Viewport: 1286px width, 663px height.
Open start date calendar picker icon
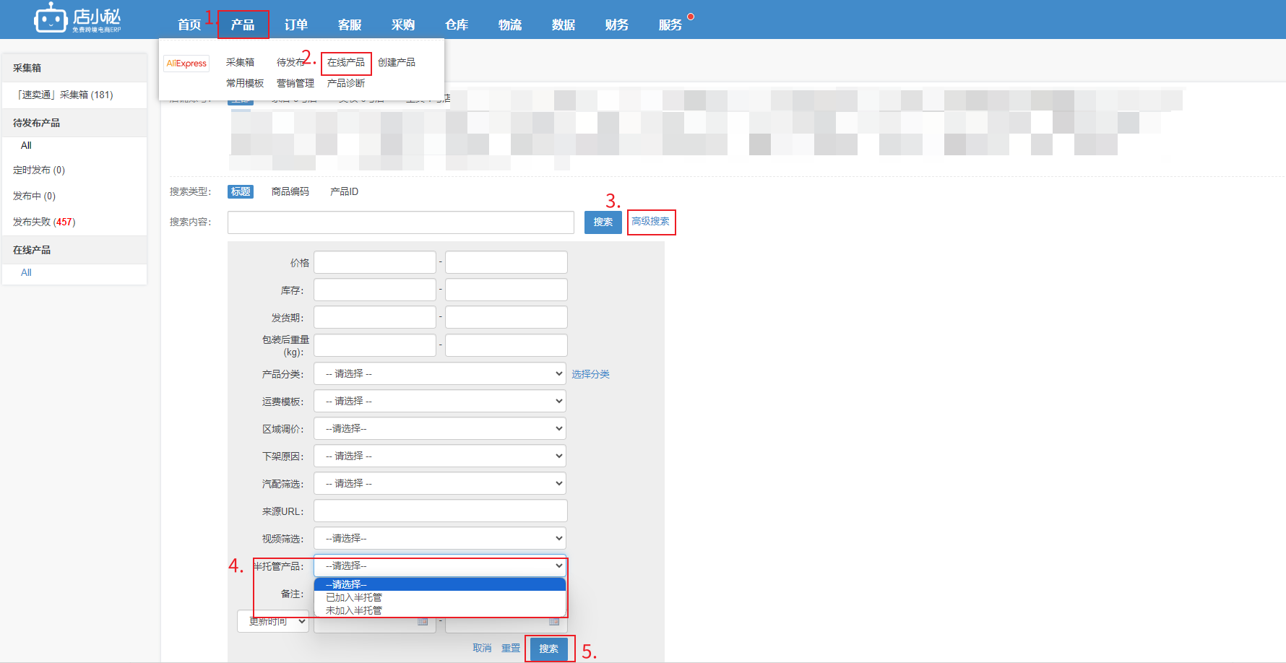coord(423,621)
